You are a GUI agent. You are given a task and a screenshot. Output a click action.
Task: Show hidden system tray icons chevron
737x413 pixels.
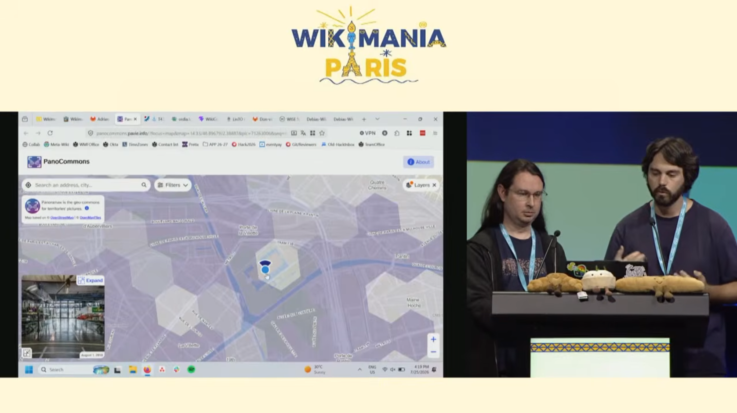(359, 370)
